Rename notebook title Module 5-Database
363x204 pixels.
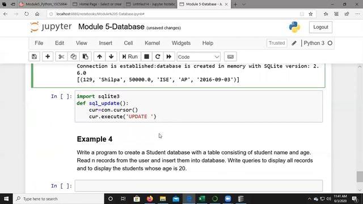tap(111, 27)
